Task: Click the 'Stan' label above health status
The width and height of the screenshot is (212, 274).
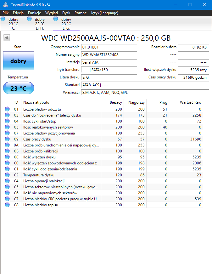Action: click(x=18, y=47)
